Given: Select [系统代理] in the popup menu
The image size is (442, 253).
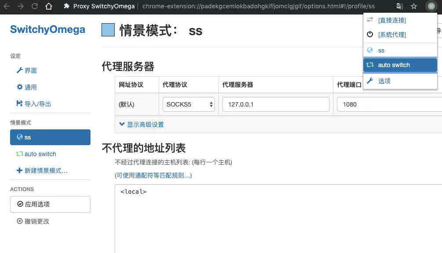Looking at the screenshot, I should click(400, 35).
